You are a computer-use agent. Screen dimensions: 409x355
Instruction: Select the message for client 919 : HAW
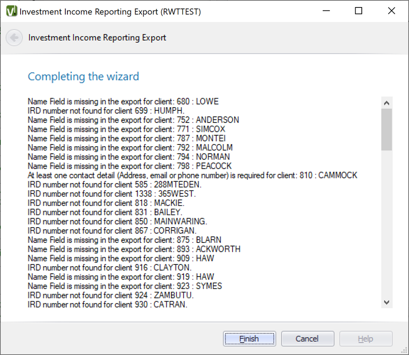coord(121,277)
